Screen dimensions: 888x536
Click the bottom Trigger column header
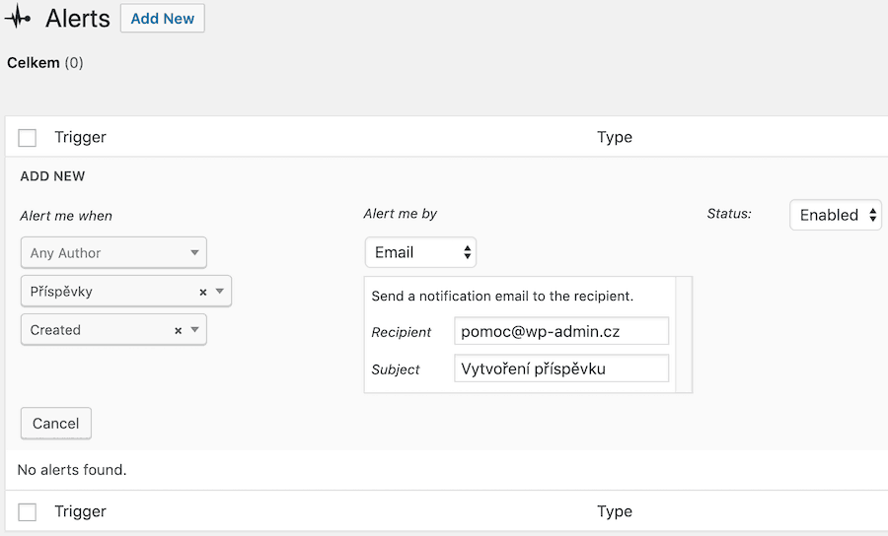click(81, 511)
